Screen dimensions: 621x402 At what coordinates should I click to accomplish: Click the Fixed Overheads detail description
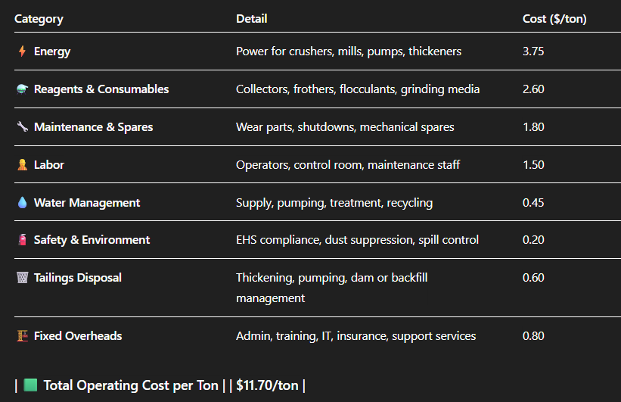click(x=356, y=336)
